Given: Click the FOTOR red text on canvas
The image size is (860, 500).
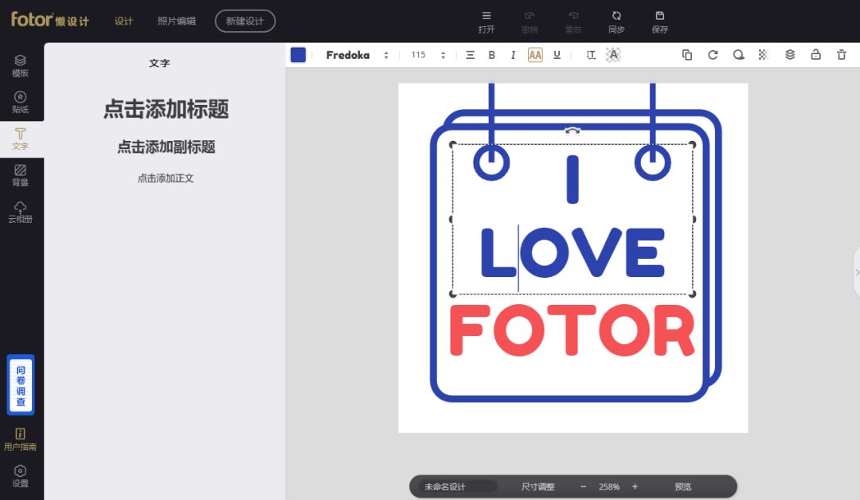Looking at the screenshot, I should 572,330.
